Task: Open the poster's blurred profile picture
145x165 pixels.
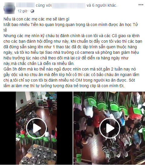Action: 9,8
